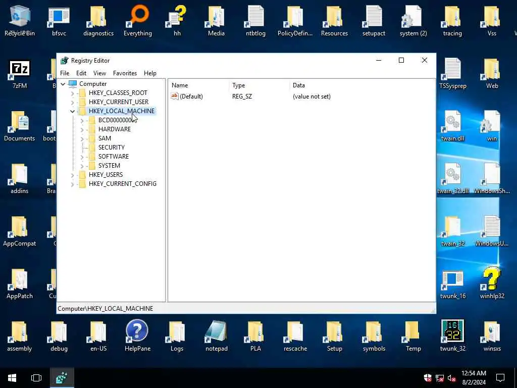Viewport: 517px width, 388px height.
Task: Open the Edit menu
Action: coord(81,73)
